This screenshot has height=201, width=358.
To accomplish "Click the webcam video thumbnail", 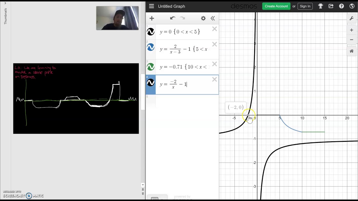I will pos(117,18).
